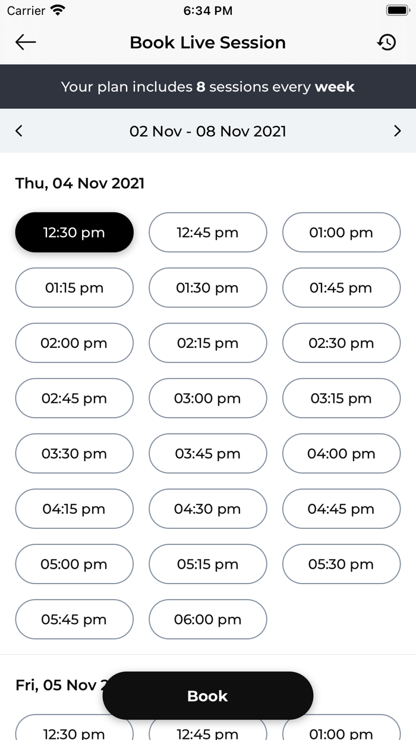The image size is (416, 740).
Task: Select the 05:15 pm time slot
Action: 207,564
